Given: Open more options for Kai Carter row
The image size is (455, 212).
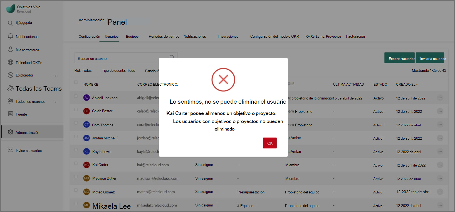Looking at the screenshot, I should [x=440, y=165].
